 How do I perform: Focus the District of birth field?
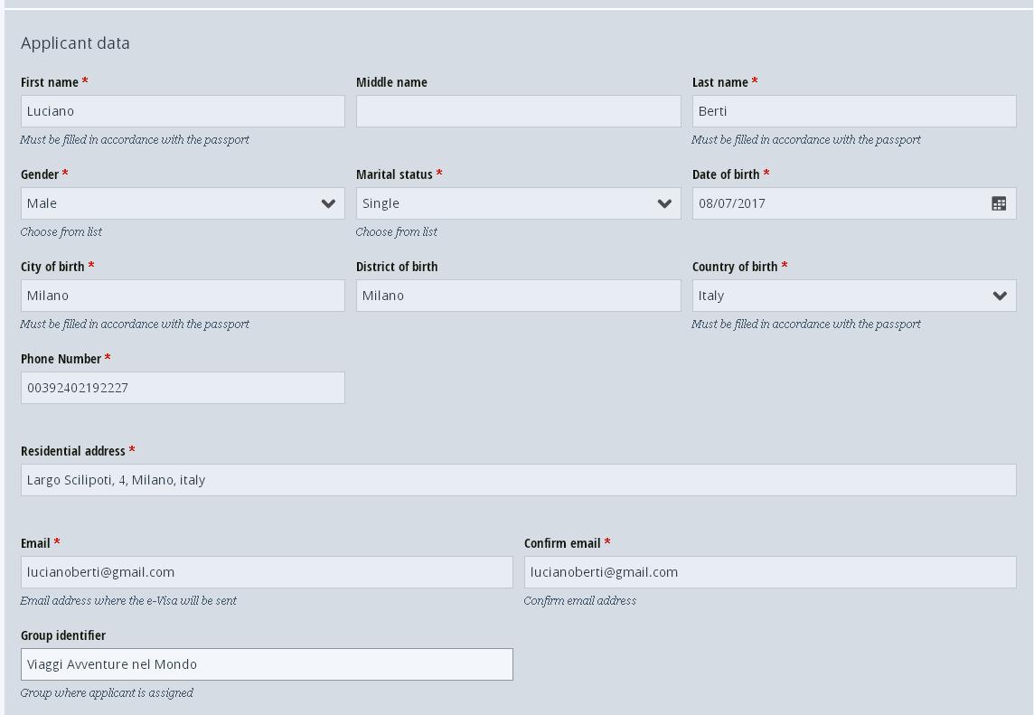[518, 296]
